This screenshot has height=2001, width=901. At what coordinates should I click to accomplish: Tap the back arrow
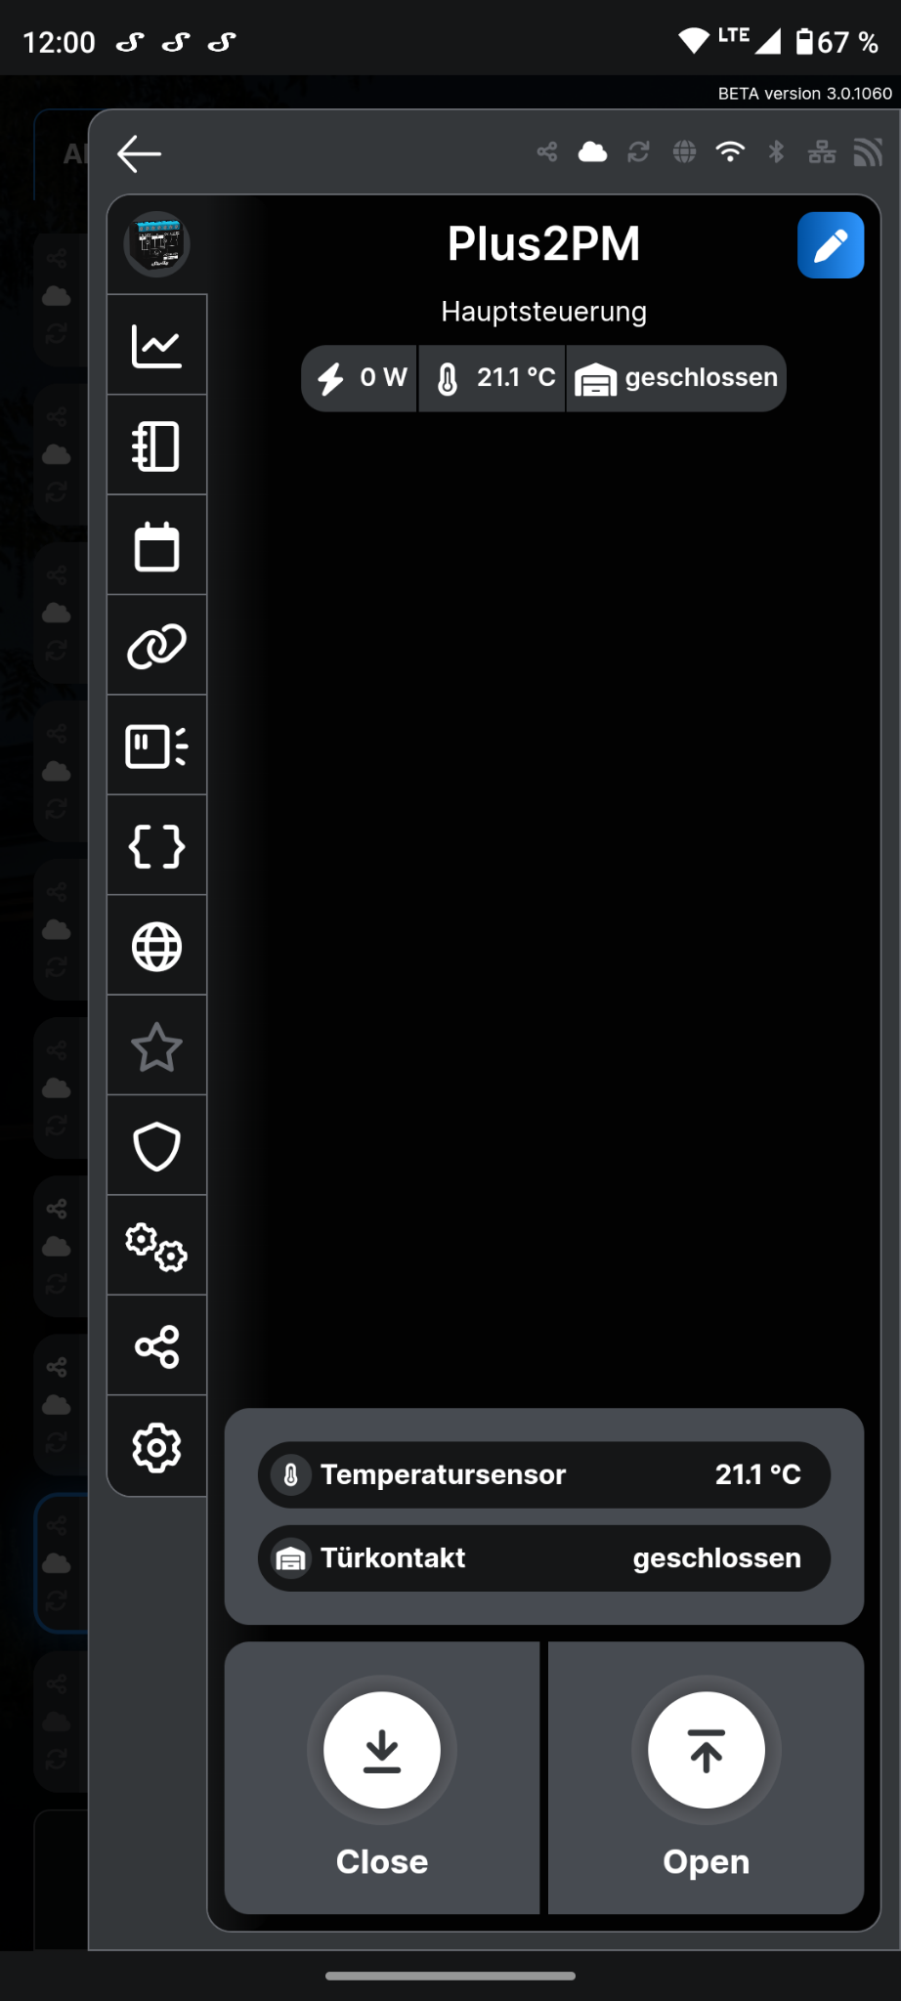point(139,153)
